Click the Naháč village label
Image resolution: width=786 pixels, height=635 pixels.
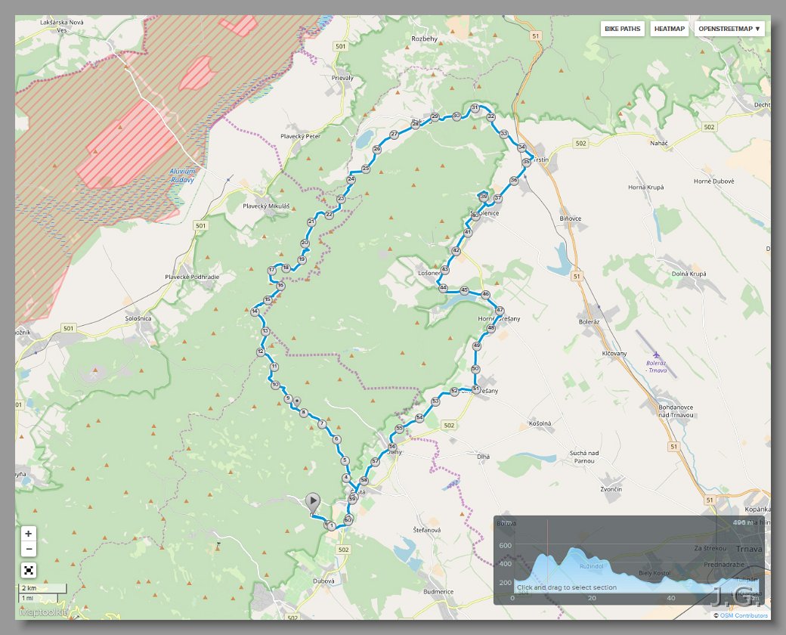tap(659, 144)
